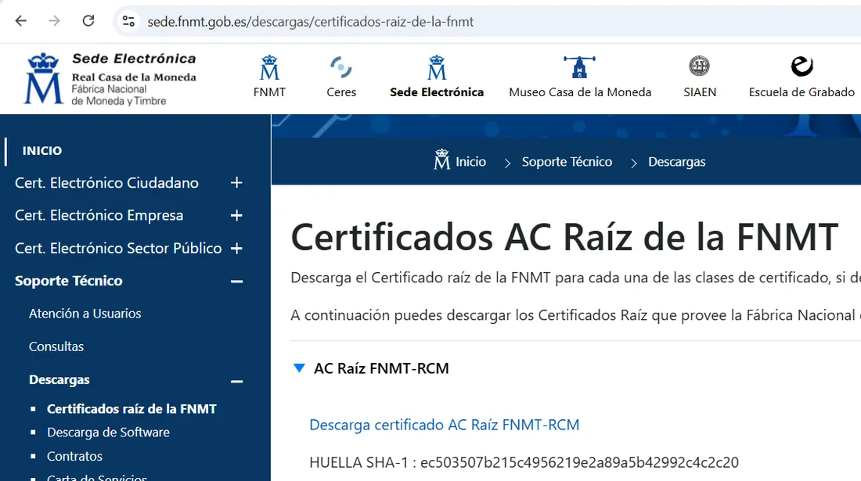
Task: Open the FNMT label link
Action: (269, 92)
